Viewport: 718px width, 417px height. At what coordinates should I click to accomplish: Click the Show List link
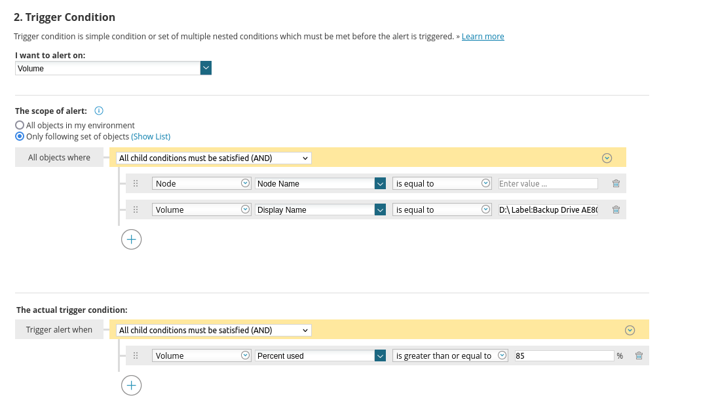(151, 136)
